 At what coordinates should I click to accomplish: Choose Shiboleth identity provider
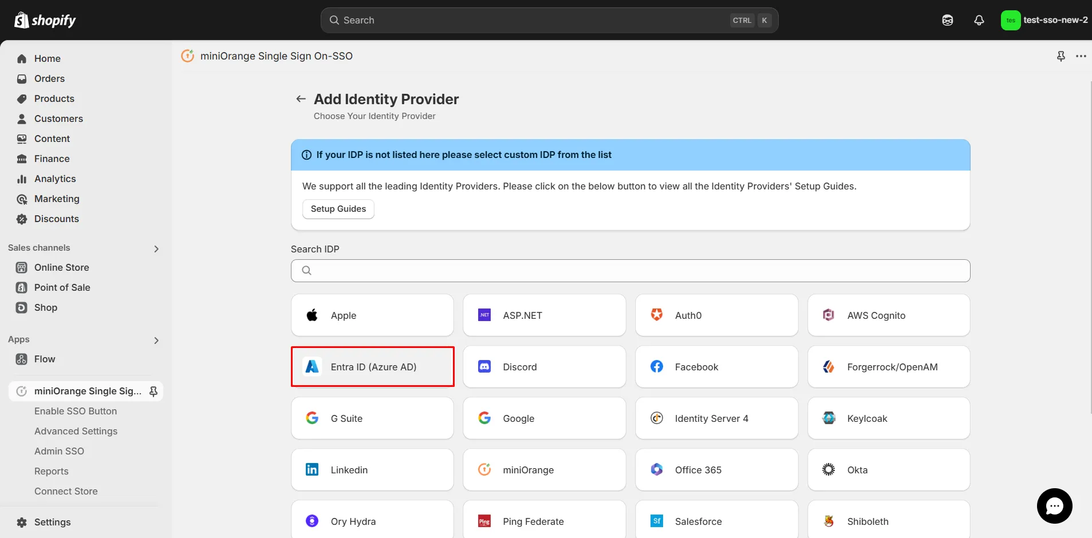(889, 520)
